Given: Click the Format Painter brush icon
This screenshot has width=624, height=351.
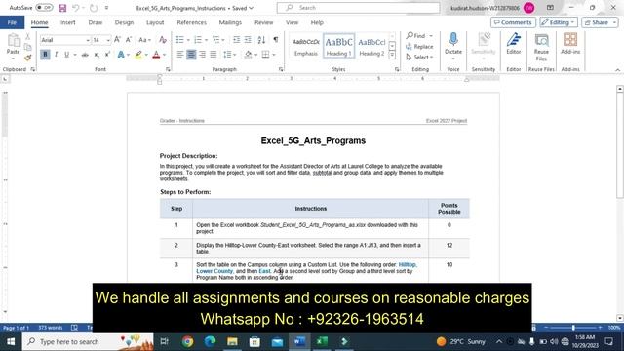Looking at the screenshot, I should (x=28, y=58).
